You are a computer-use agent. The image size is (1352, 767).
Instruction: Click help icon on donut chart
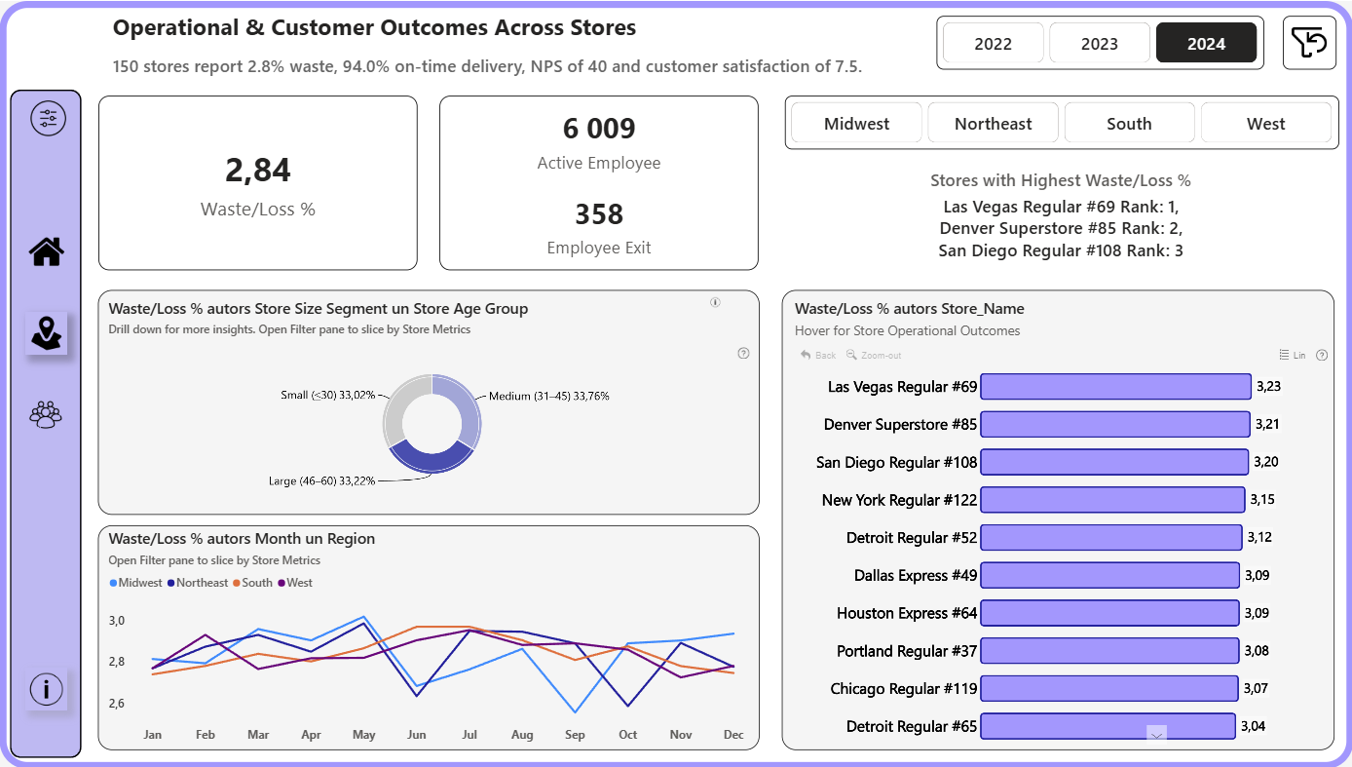743,354
